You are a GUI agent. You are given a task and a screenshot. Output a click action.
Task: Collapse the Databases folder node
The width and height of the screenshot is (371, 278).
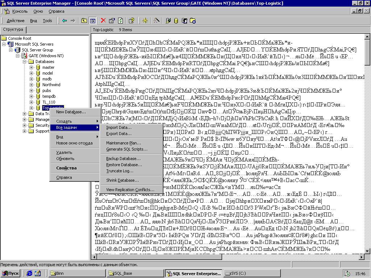(24, 62)
